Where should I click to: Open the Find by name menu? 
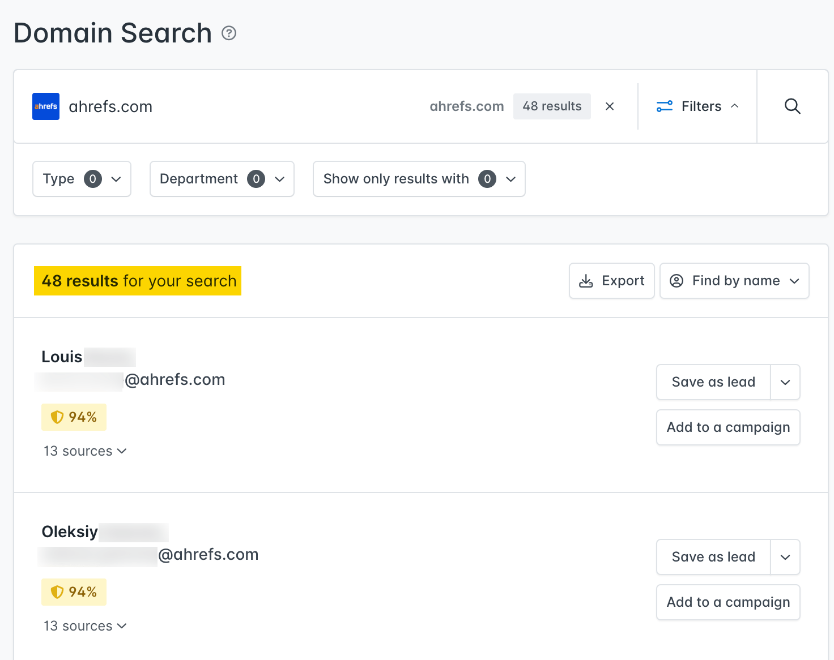pyautogui.click(x=796, y=280)
